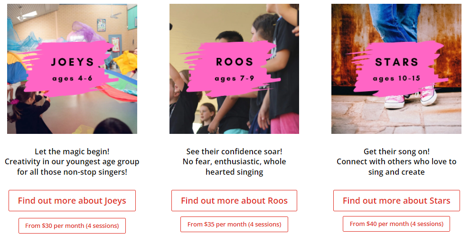Click the Get their song on! heading
Viewport: 470px width, 235px height.
pyautogui.click(x=396, y=151)
